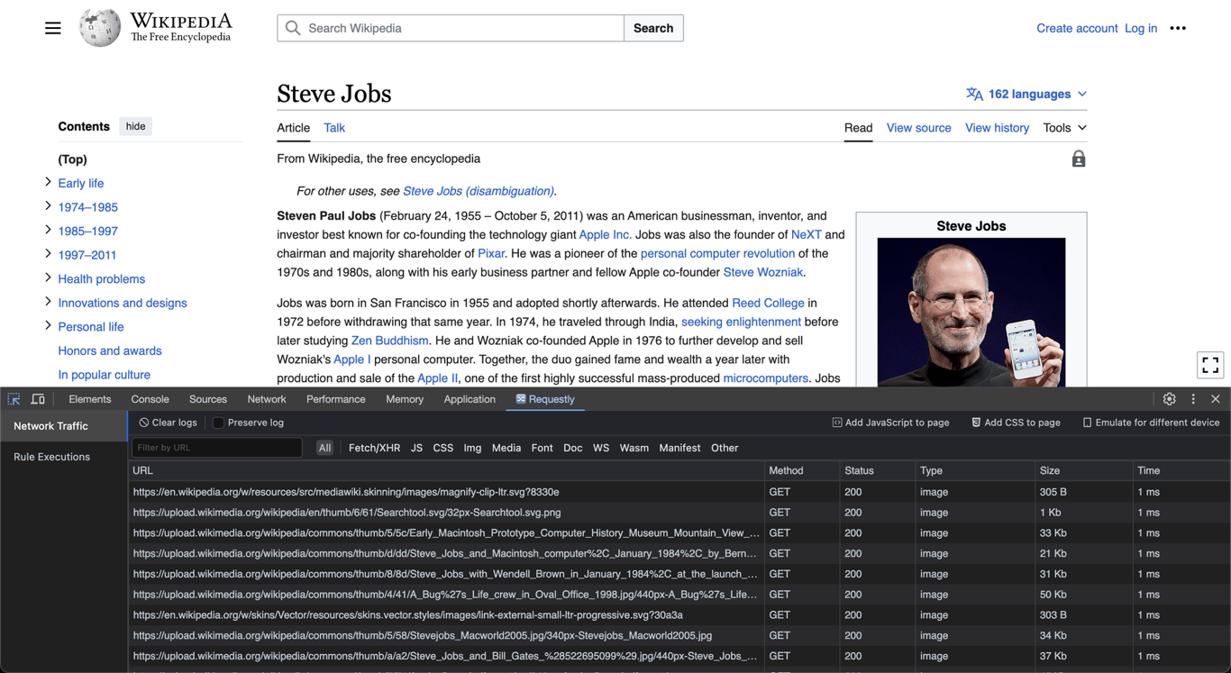Expand the Early life contents section
The image size is (1231, 673).
click(48, 182)
